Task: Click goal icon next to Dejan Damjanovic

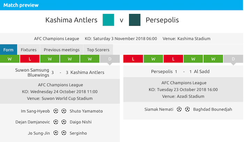Action: click(56, 122)
